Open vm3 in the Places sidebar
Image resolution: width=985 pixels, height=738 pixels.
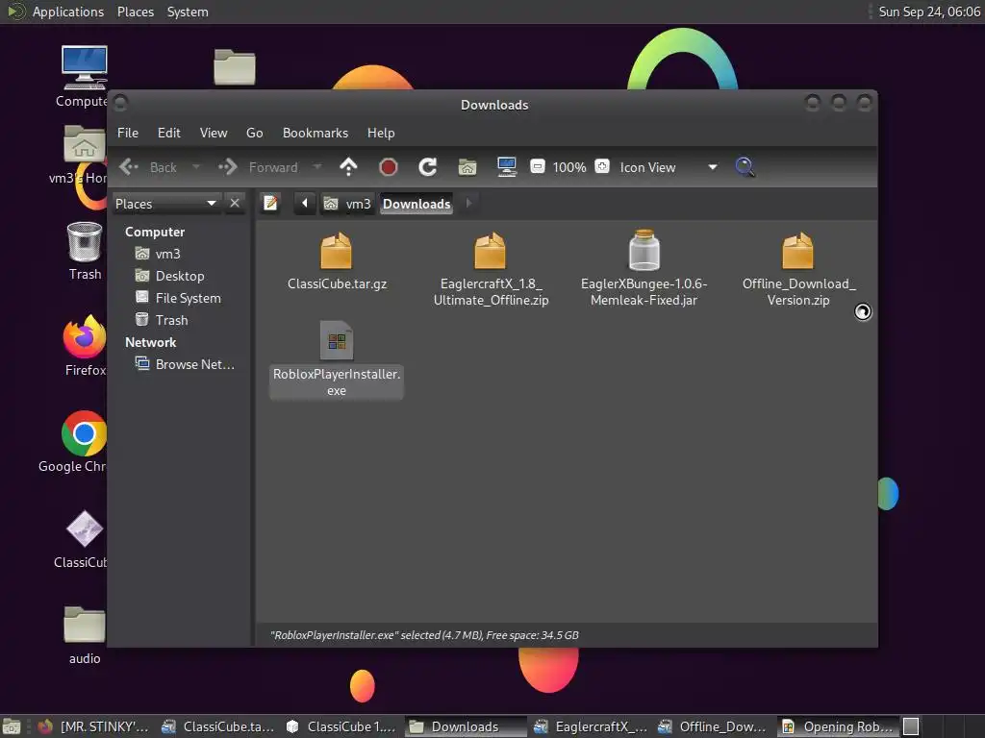coord(159,254)
